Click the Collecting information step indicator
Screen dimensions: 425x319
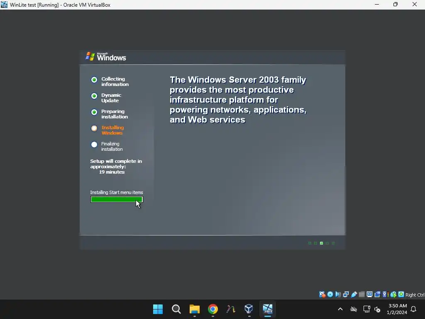94,80
